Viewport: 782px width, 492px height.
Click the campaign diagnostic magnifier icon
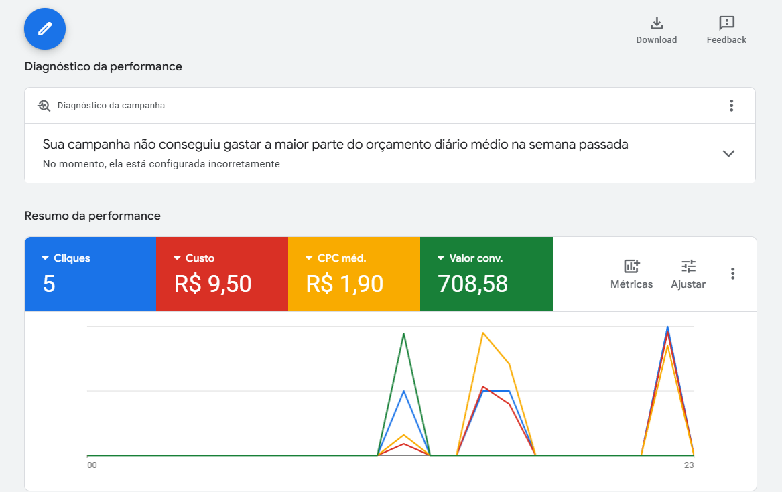point(44,106)
